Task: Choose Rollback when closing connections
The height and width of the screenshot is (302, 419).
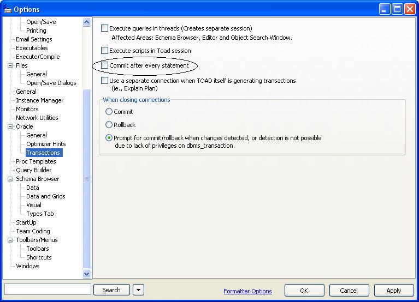Action: pyautogui.click(x=109, y=125)
